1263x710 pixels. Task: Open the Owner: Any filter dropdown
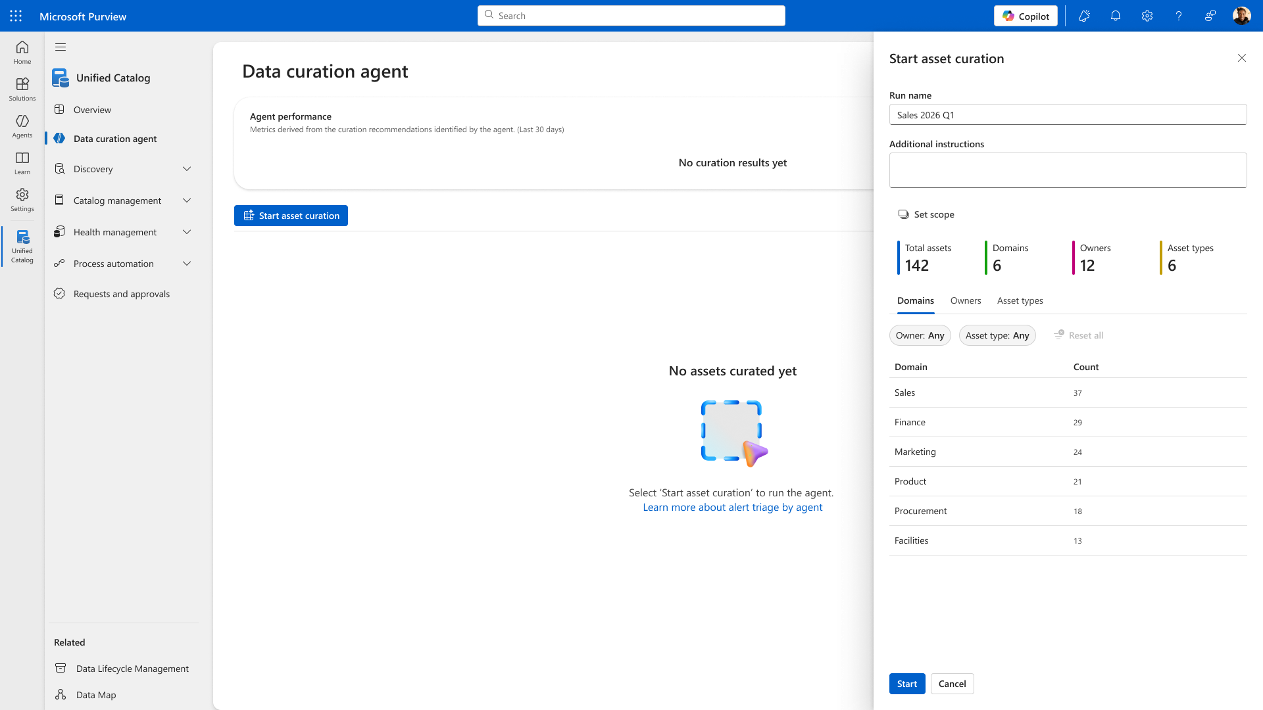[x=920, y=335]
